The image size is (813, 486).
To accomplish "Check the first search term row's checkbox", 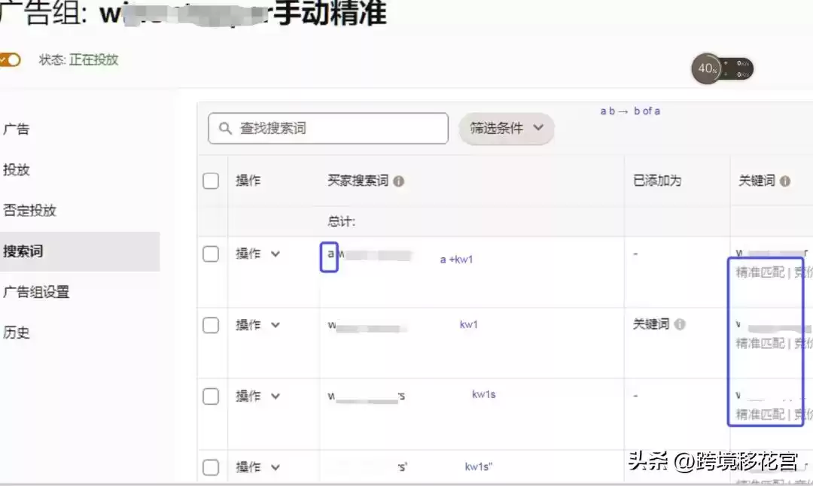I will point(212,254).
